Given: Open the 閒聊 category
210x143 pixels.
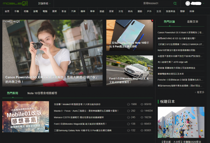Looking at the screenshot, I should click(182, 11).
